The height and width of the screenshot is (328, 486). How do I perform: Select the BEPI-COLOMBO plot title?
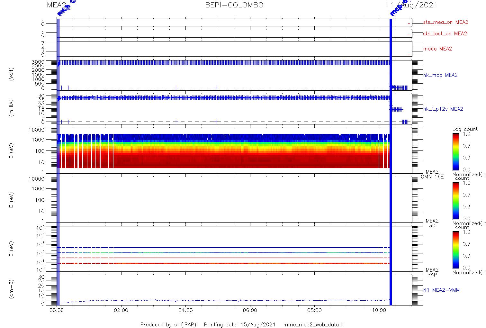click(x=234, y=5)
